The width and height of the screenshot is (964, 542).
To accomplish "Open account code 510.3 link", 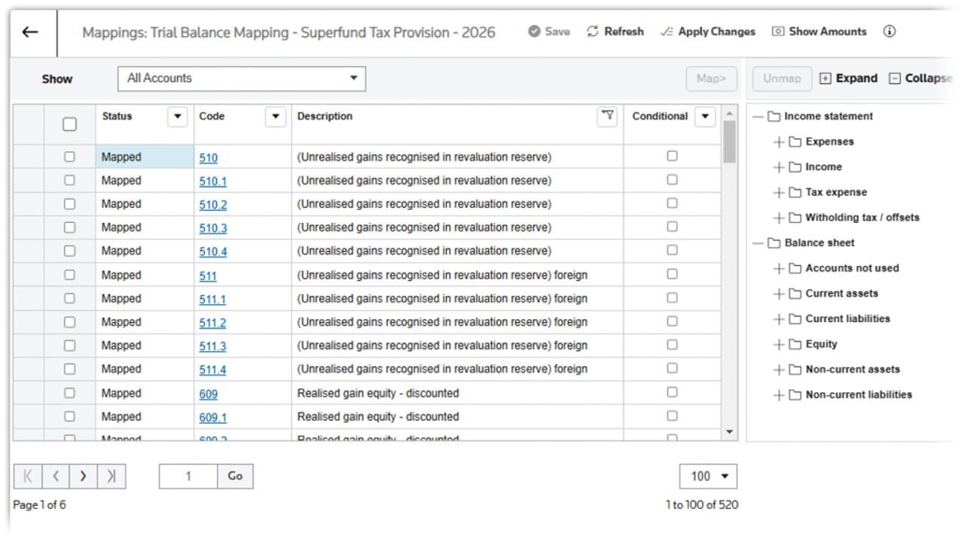I will (213, 228).
